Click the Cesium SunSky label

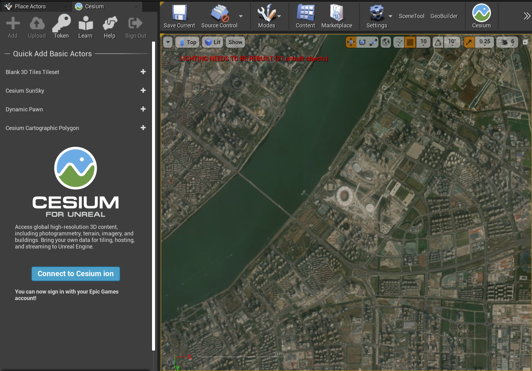pyautogui.click(x=25, y=91)
